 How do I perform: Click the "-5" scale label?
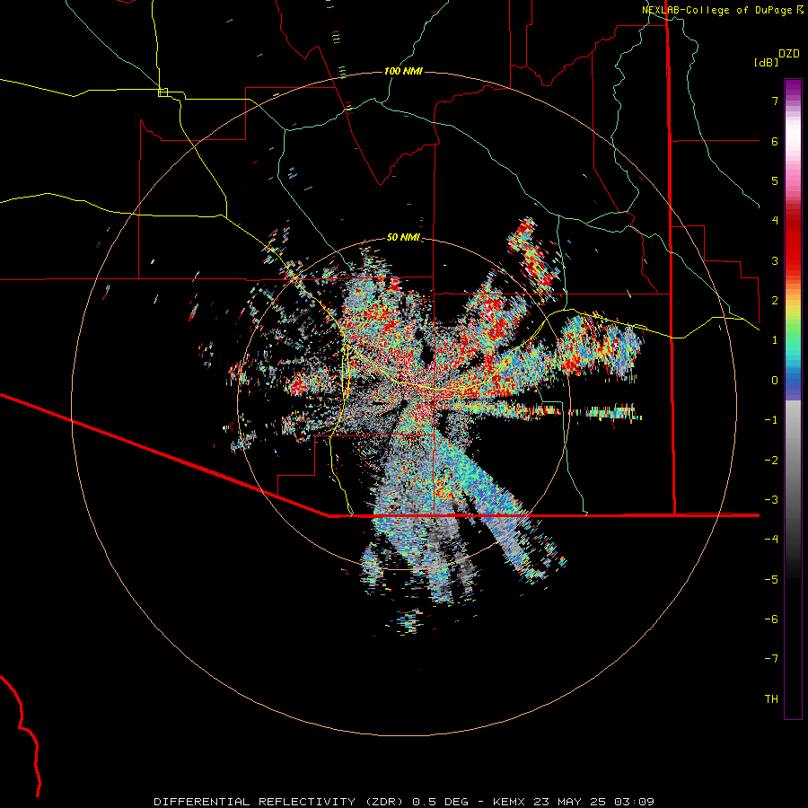771,580
